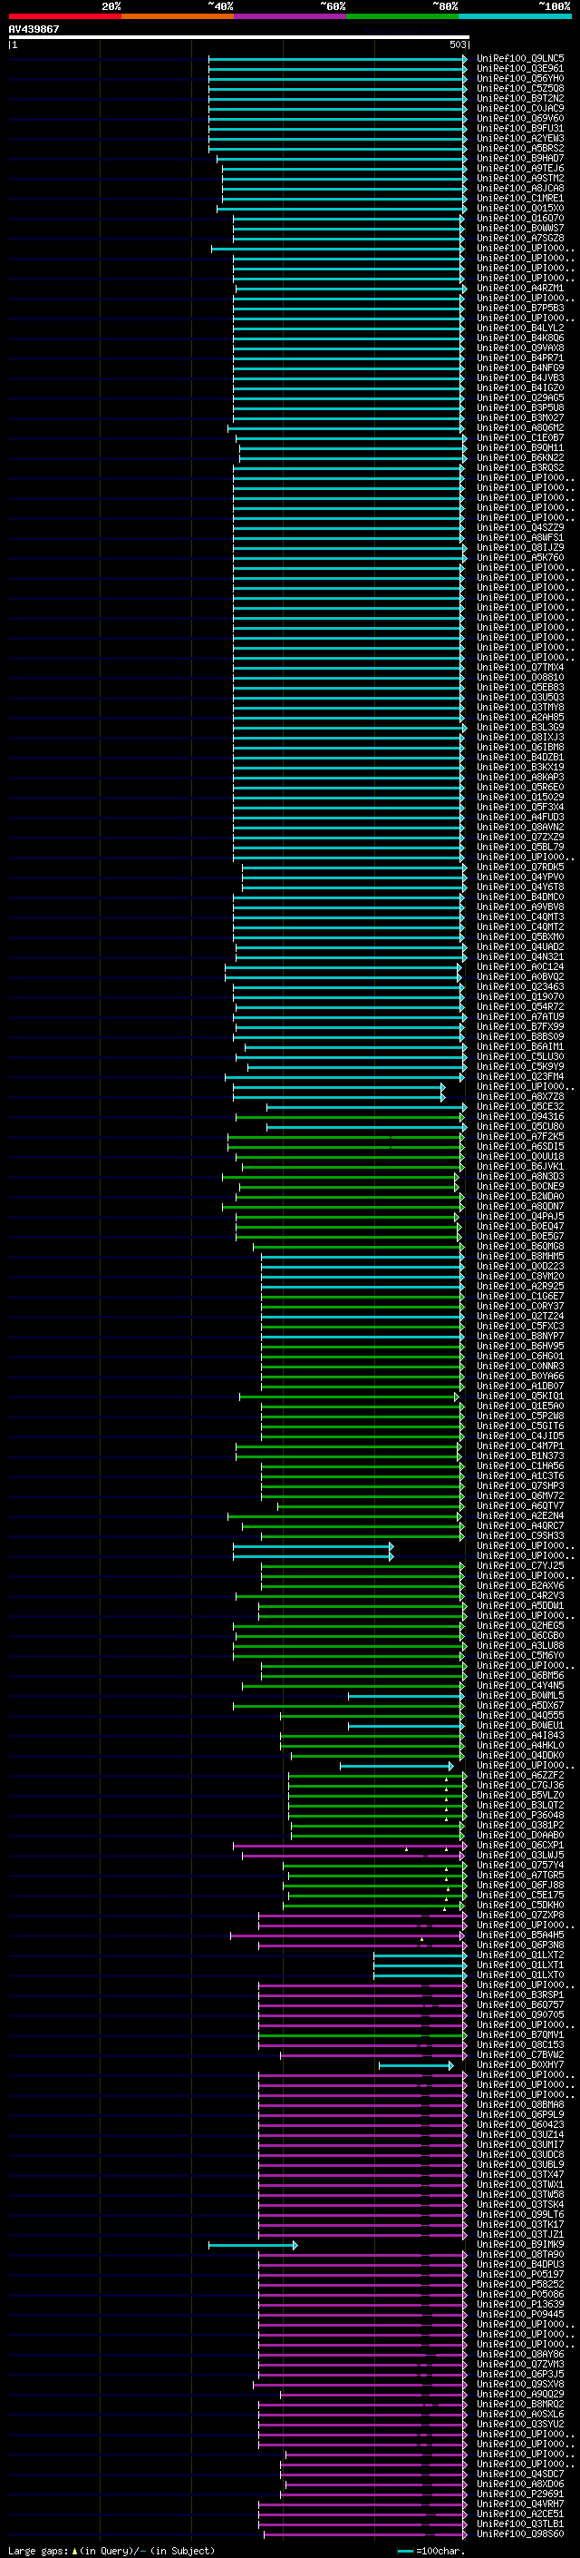Screen dimensions: 580x2558
Task: Select the UniRef100_Q1LXT0 label
Action: pyautogui.click(x=520, y=1975)
